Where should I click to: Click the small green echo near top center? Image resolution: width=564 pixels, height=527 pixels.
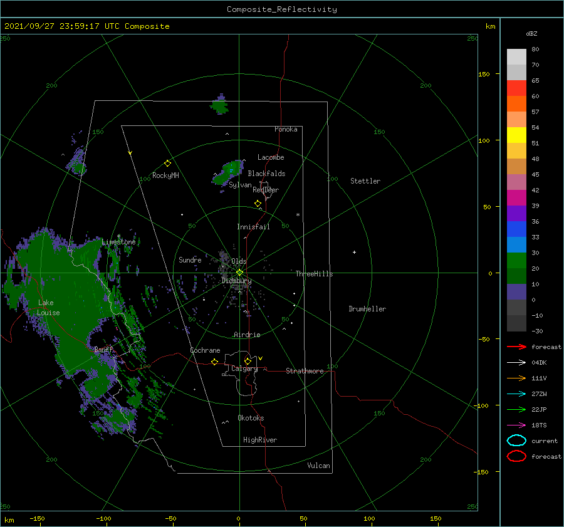219,105
